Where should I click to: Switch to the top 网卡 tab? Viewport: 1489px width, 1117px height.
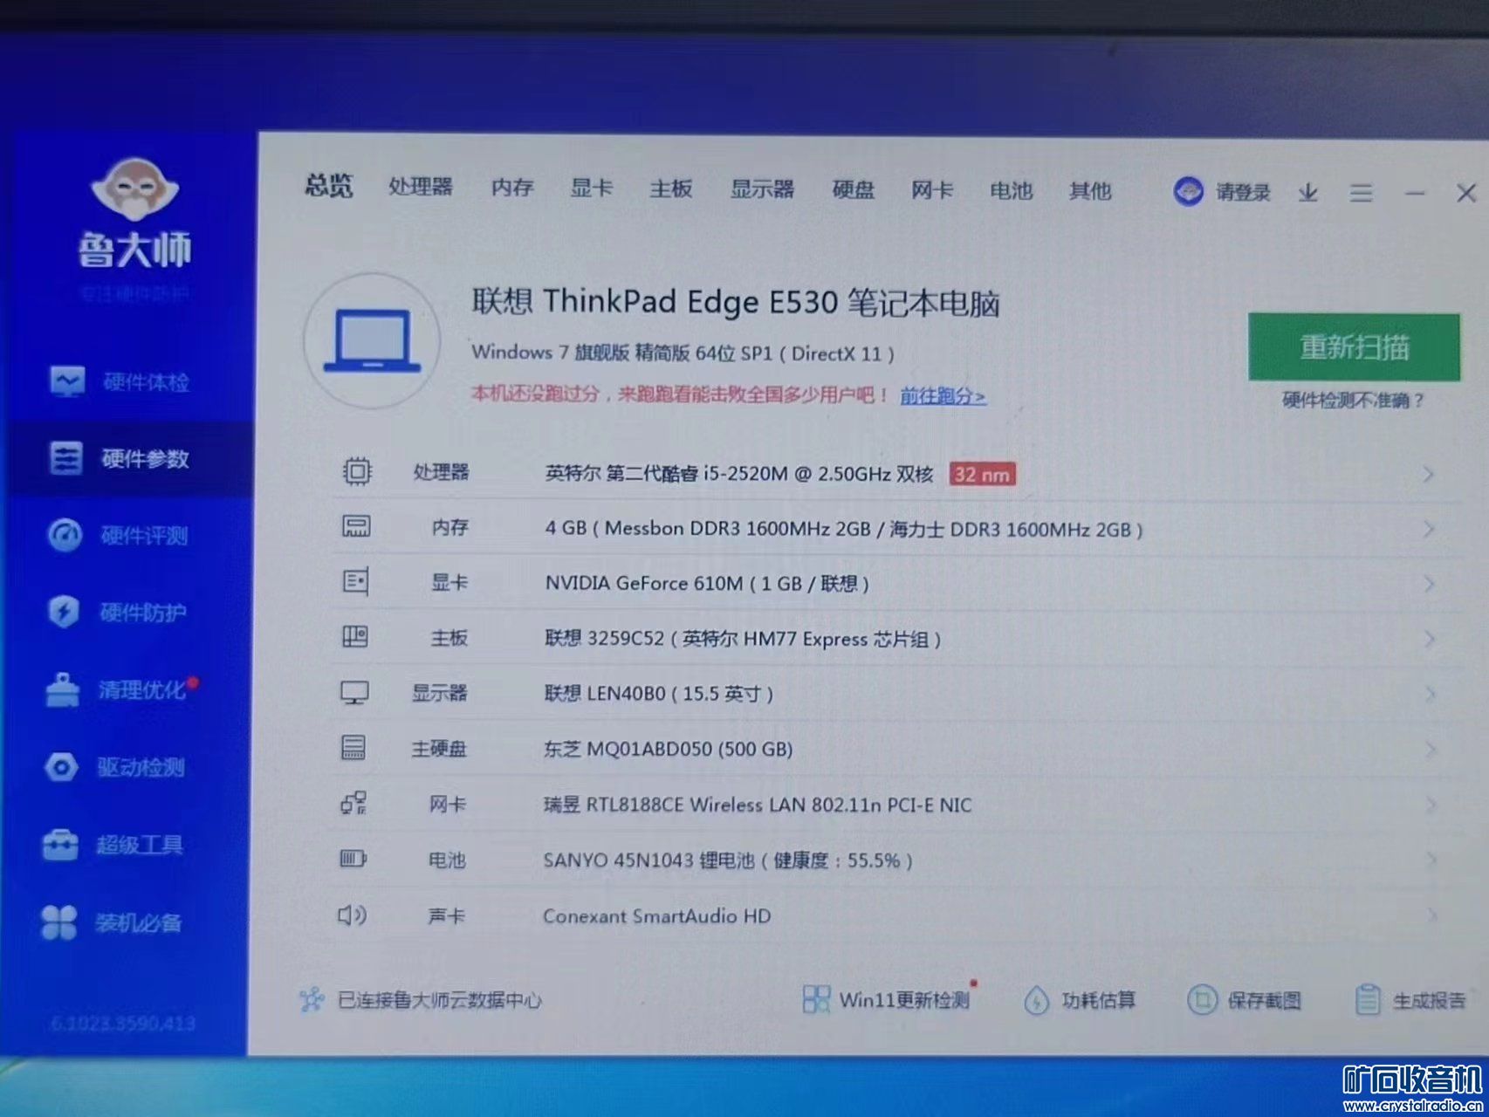(x=931, y=189)
